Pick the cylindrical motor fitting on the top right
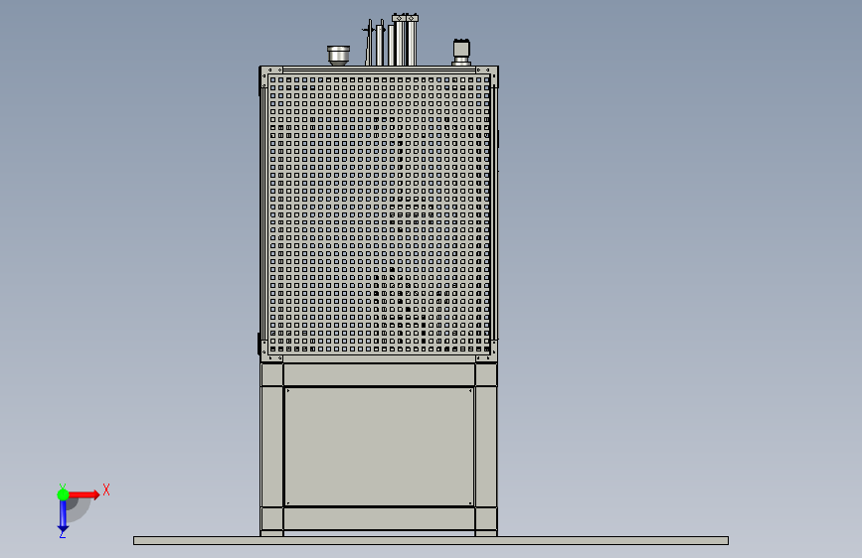 [461, 53]
